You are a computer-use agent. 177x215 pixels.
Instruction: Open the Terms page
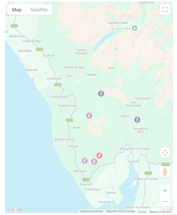142,212
